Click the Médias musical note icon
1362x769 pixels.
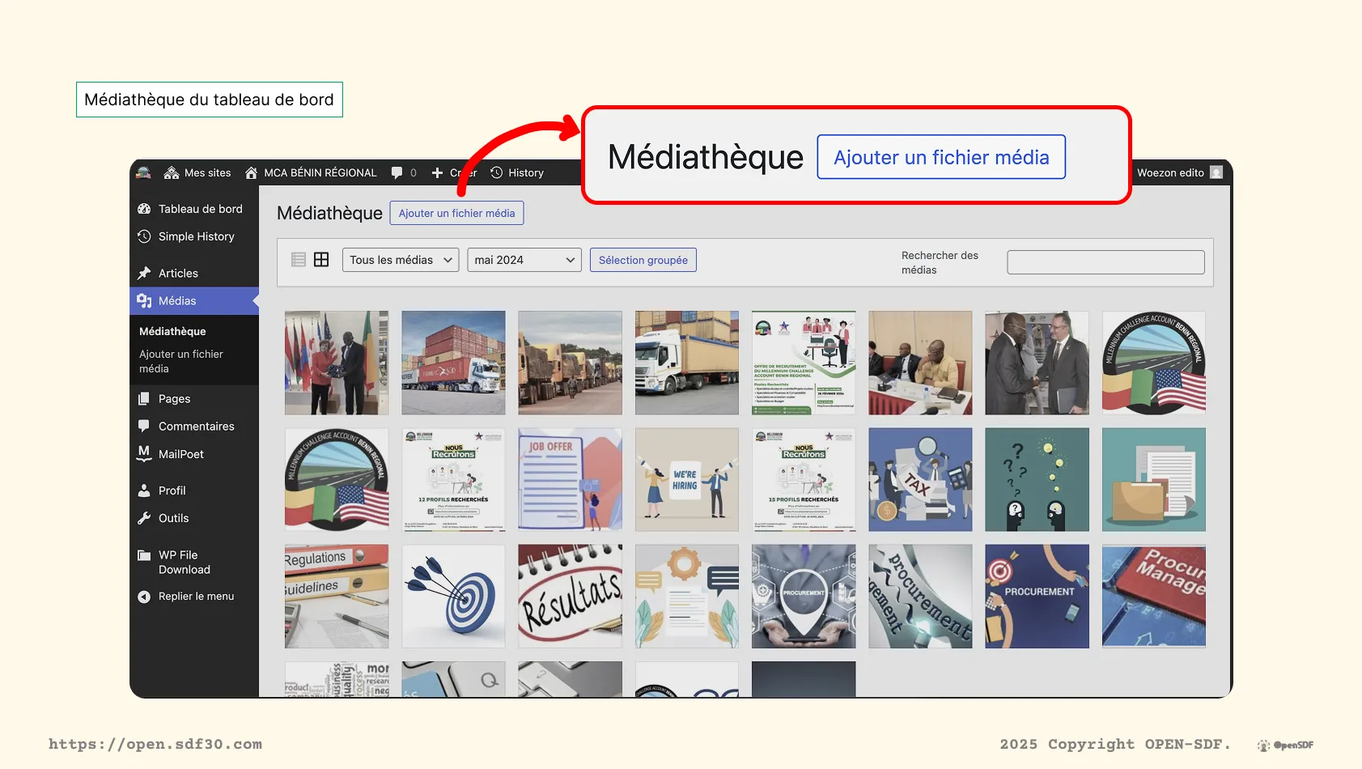pyautogui.click(x=145, y=300)
